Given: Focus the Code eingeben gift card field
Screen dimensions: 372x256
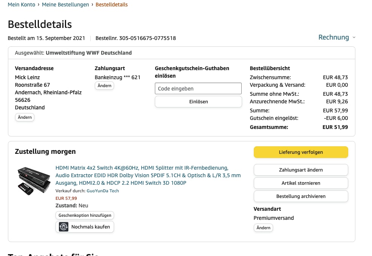Looking at the screenshot, I should [x=198, y=89].
